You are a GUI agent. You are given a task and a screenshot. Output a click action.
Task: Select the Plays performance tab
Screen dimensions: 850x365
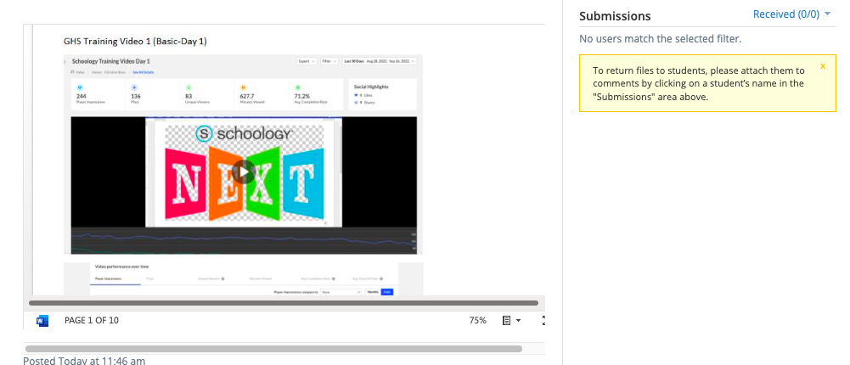150,279
